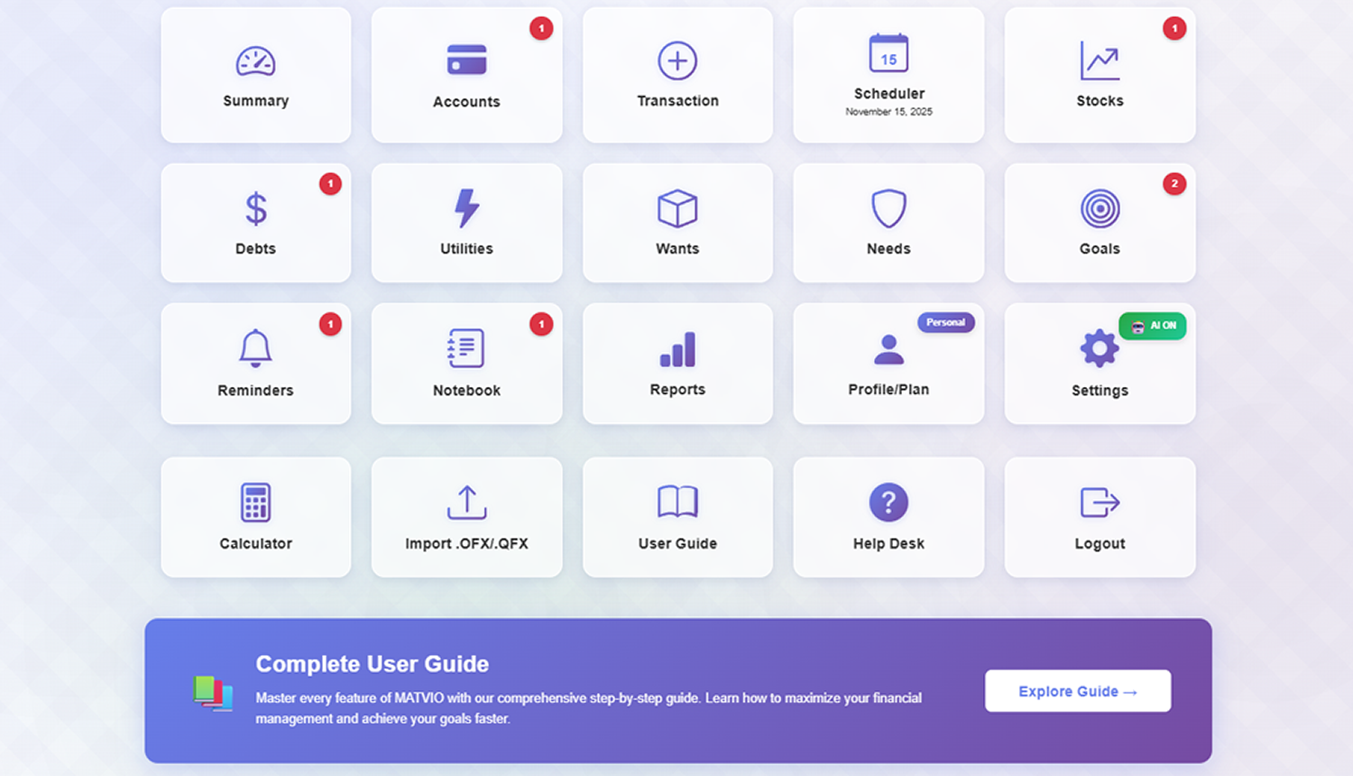The width and height of the screenshot is (1353, 776).
Task: Click the Explore Guide button
Action: [x=1077, y=690]
